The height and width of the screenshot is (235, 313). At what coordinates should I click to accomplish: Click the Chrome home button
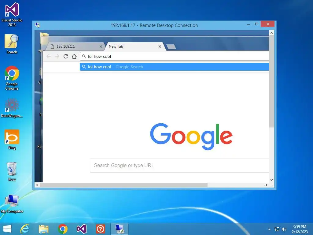coord(74,56)
